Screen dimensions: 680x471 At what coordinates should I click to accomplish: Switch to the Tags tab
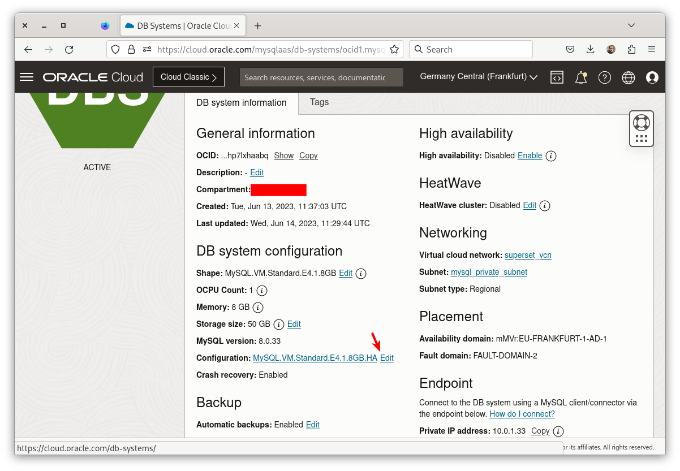pyautogui.click(x=319, y=102)
